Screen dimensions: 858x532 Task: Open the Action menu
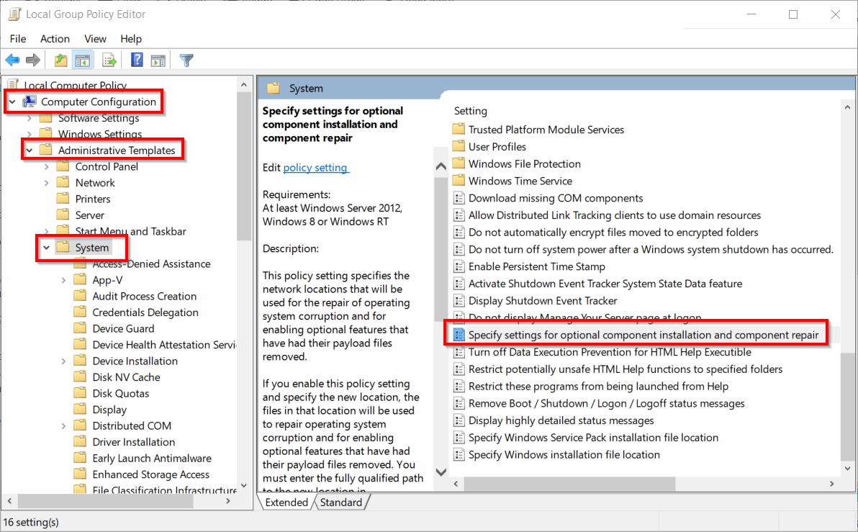tap(55, 39)
